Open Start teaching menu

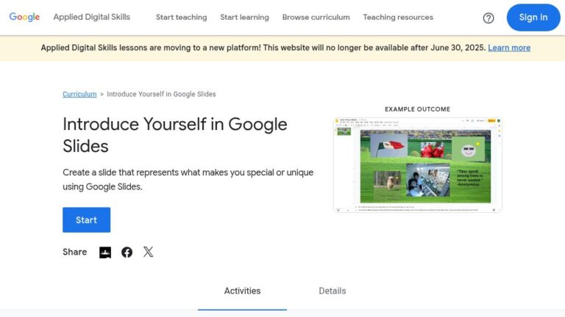(181, 18)
